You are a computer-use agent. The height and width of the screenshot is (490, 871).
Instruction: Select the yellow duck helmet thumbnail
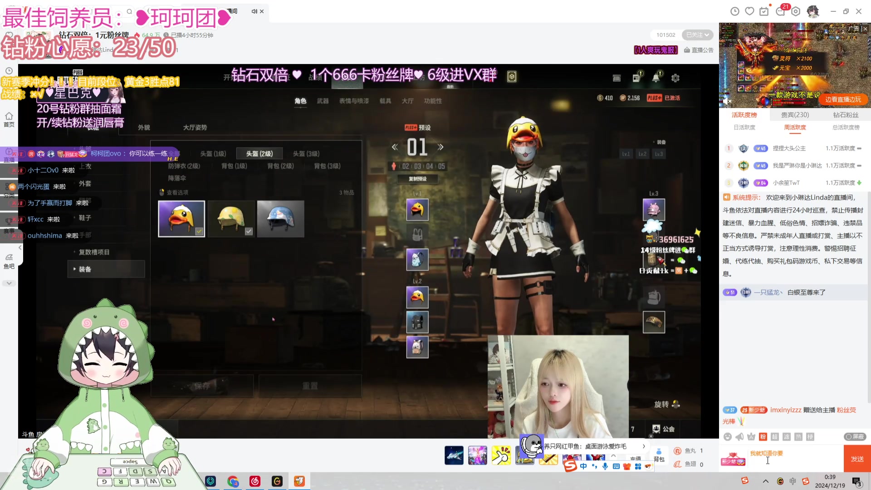tap(181, 219)
